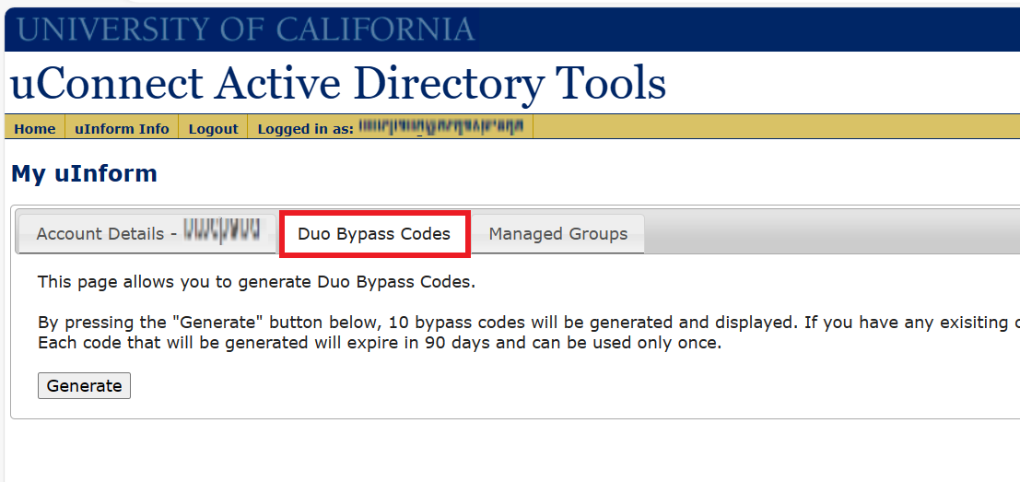
Task: Click the 'This page allows you' intro sentence
Action: [x=256, y=282]
